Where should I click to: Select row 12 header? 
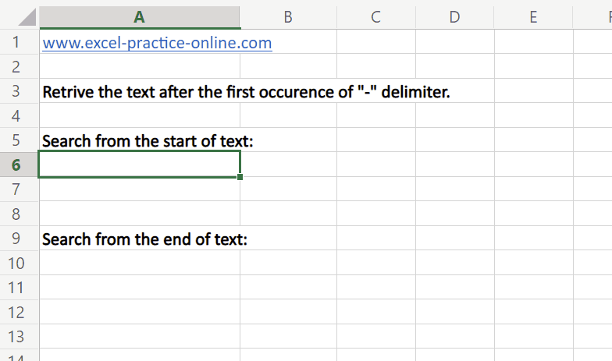[x=19, y=312]
